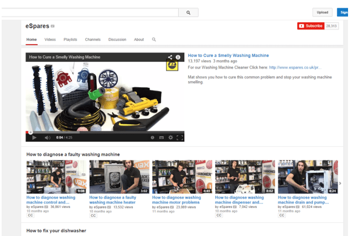
Task: Click the Upload button
Action: point(323,12)
